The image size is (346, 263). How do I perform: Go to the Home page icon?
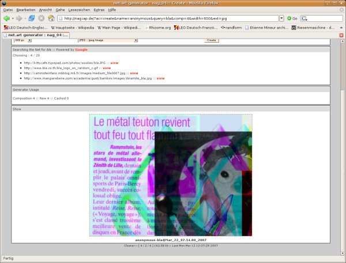click(51, 18)
